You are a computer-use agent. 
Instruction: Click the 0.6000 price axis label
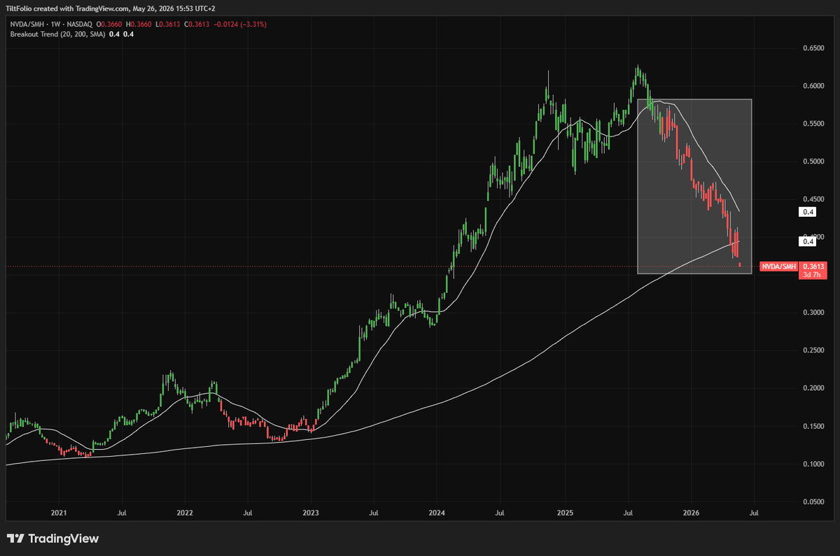tap(813, 87)
